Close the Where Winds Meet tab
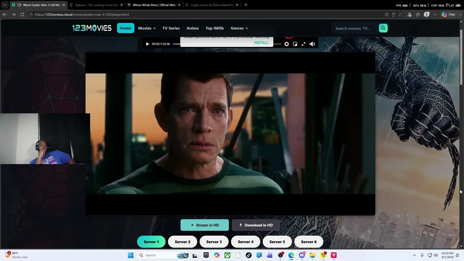 coord(179,5)
